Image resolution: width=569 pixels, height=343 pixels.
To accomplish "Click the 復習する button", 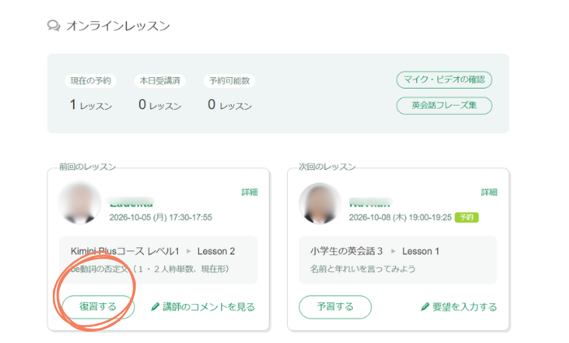I will coord(98,306).
